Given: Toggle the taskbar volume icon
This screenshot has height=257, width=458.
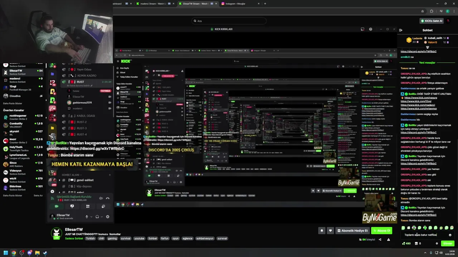Looking at the screenshot, I should (440, 253).
